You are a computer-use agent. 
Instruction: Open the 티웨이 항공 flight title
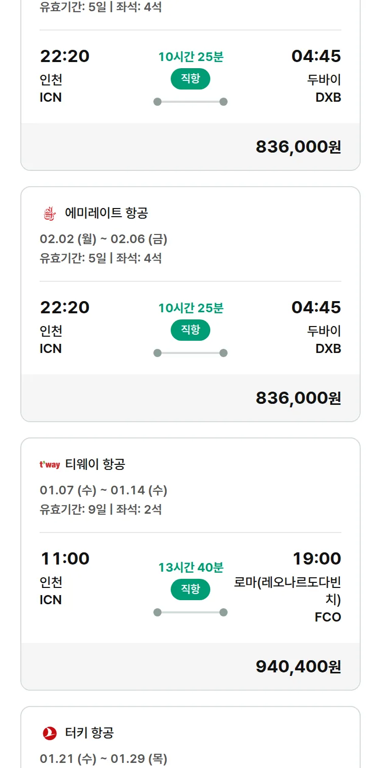(x=95, y=464)
